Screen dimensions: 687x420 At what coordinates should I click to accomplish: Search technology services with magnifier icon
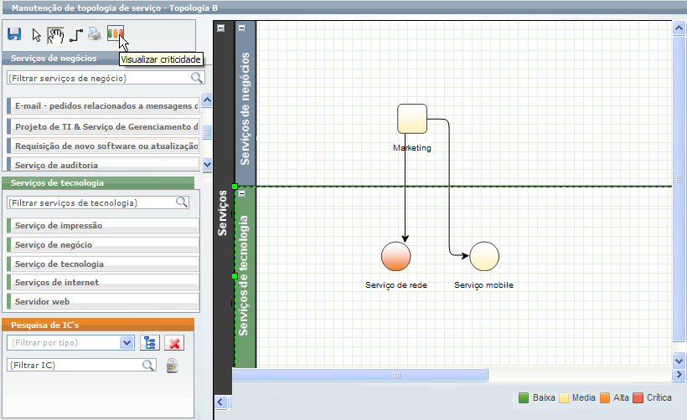tap(182, 202)
